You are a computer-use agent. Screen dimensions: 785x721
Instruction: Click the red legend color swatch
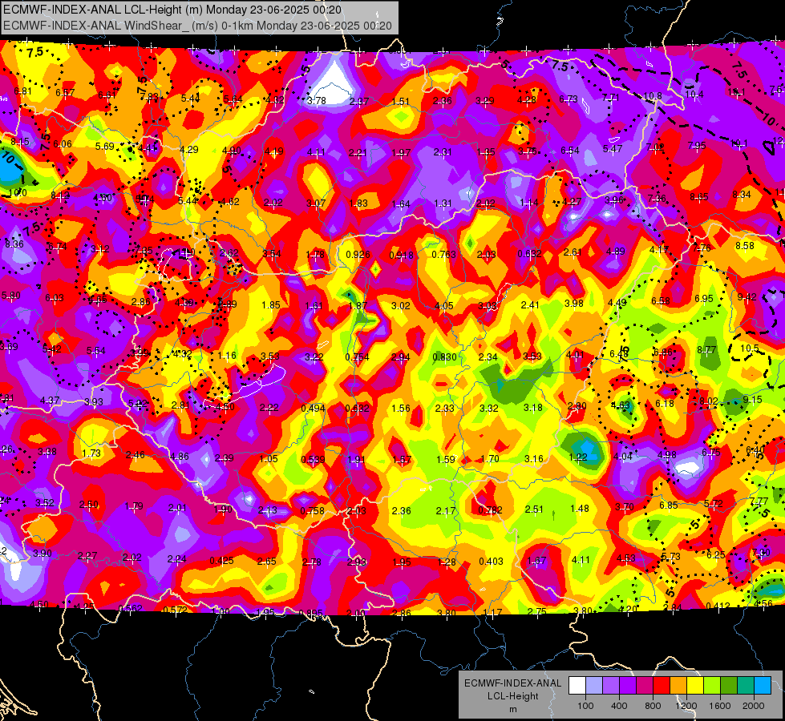662,685
